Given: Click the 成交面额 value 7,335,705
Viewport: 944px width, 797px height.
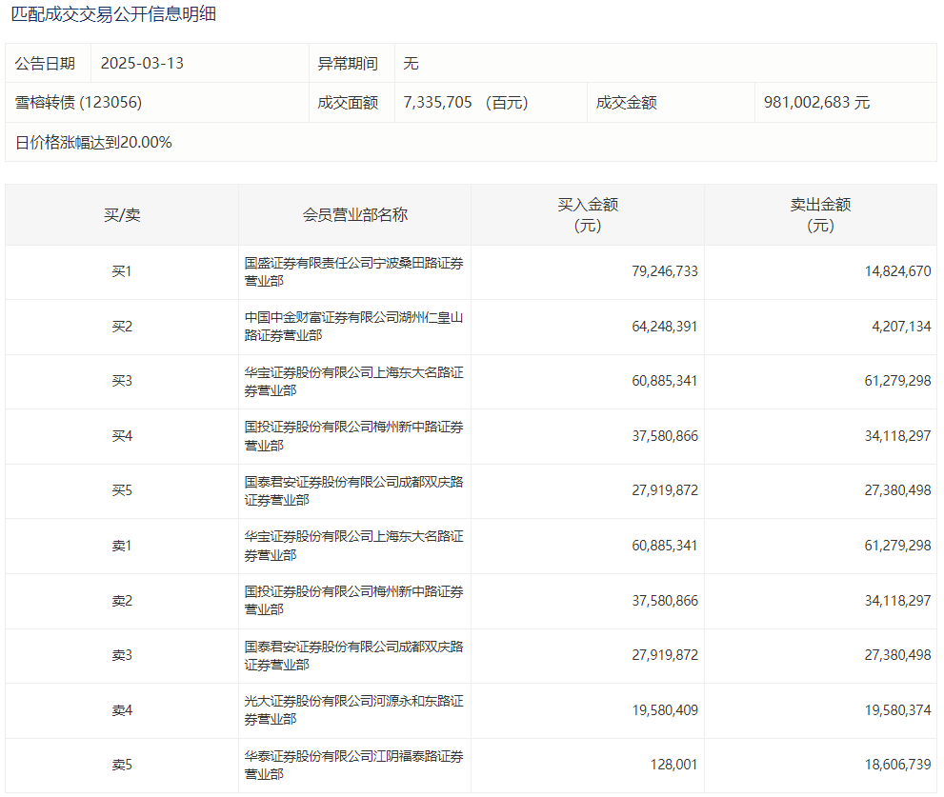Looking at the screenshot, I should pos(438,103).
